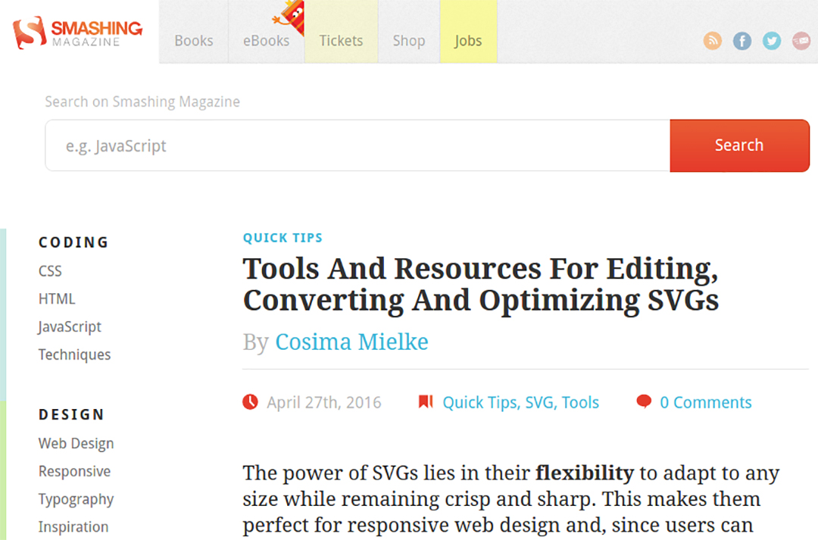Click the April 27th, 2016 date text
Screen dimensions: 818x540
324,403
